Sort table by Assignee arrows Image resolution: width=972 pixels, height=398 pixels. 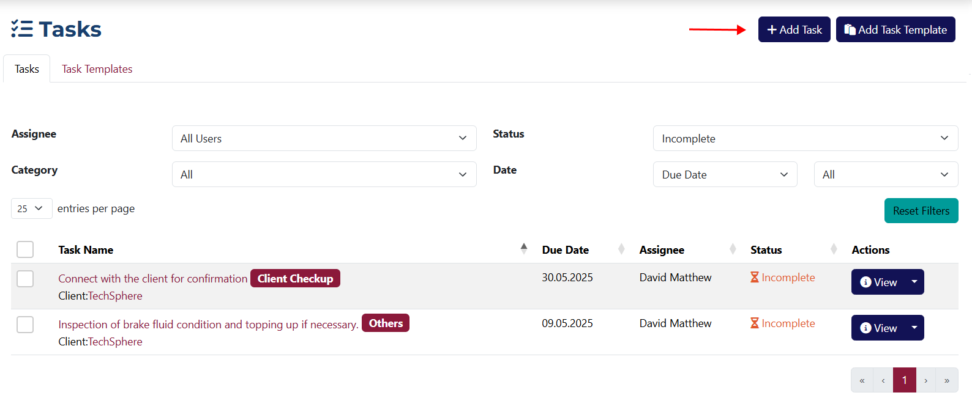(733, 249)
